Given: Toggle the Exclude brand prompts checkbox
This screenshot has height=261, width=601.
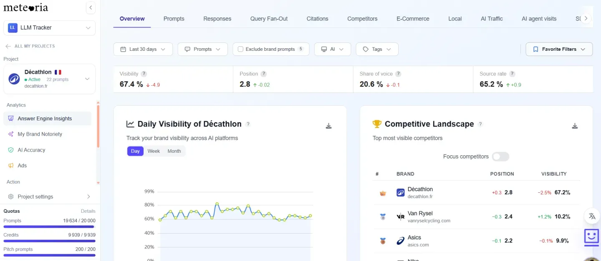Looking at the screenshot, I should pyautogui.click(x=240, y=49).
